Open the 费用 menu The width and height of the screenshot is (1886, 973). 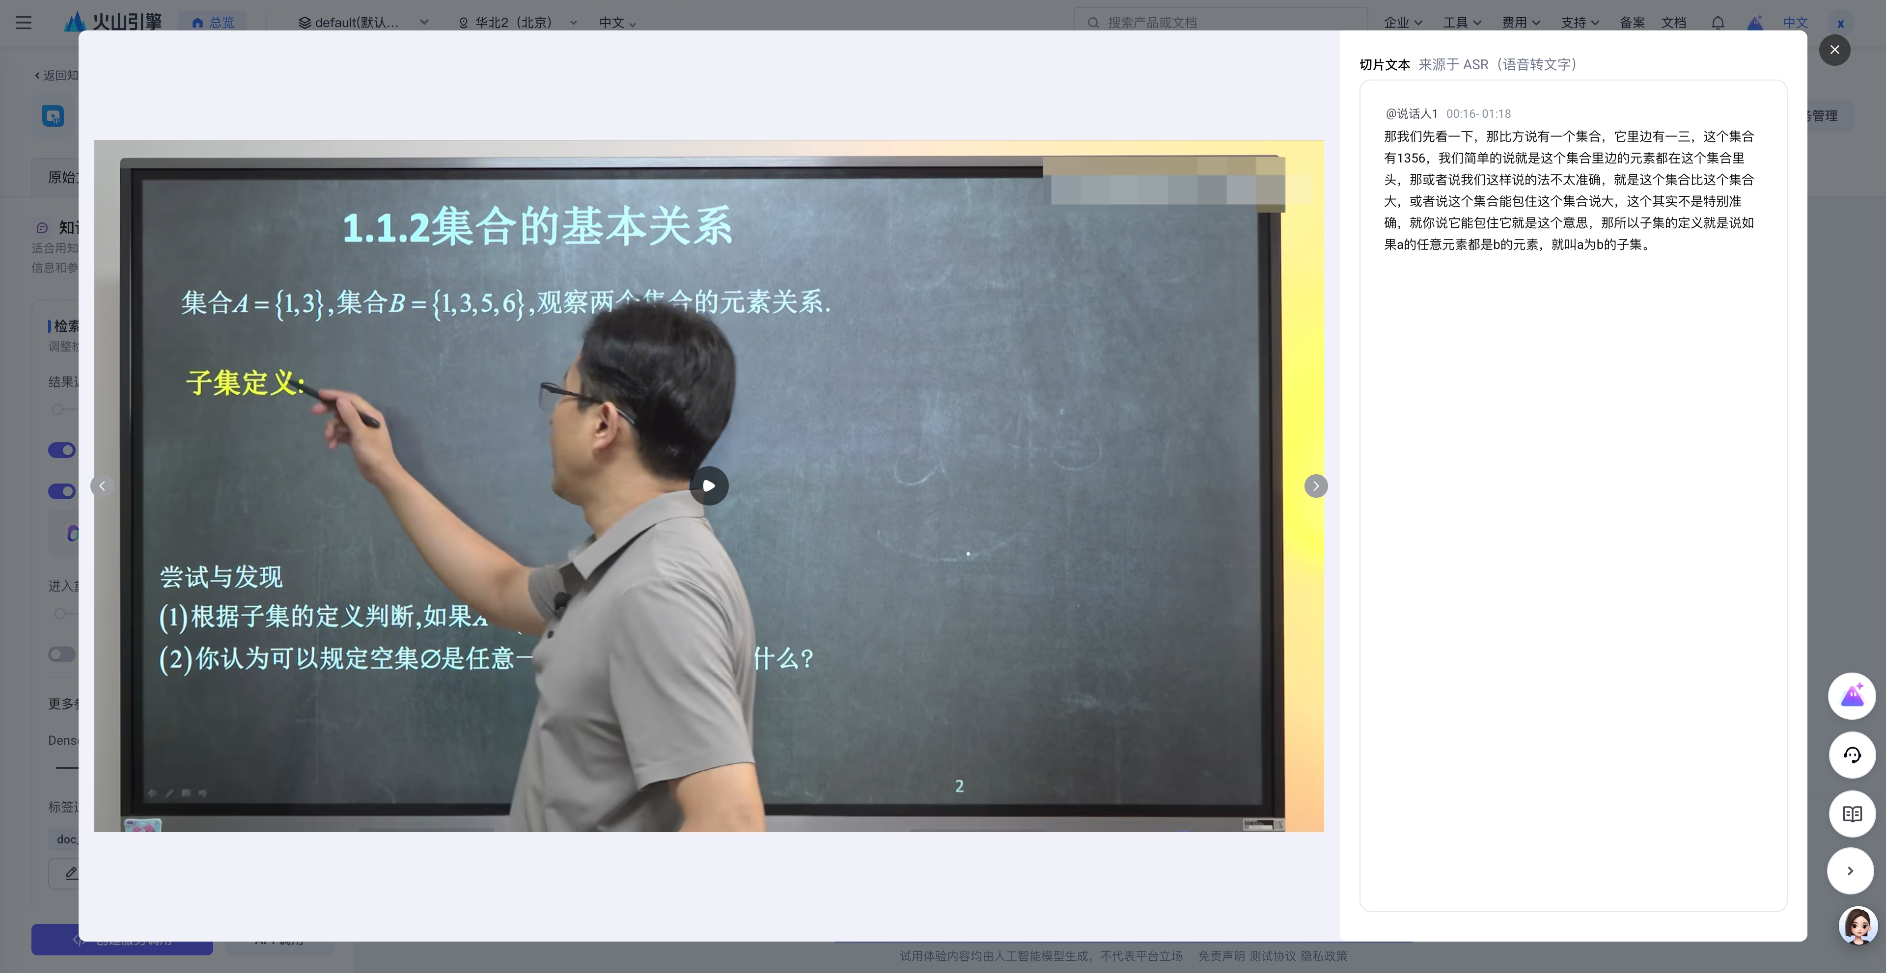pos(1521,23)
